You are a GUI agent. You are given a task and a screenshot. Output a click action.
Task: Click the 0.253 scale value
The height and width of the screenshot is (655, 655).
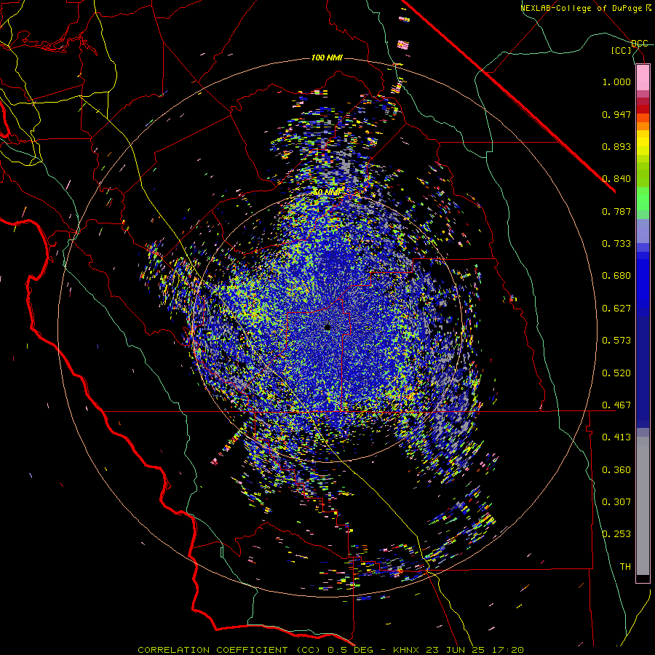coord(616,534)
